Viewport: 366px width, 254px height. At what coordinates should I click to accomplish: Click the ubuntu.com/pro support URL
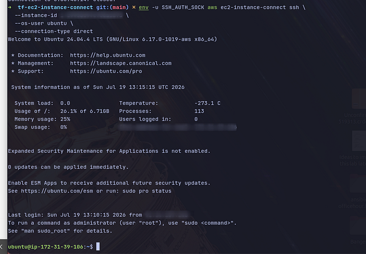[106, 71]
